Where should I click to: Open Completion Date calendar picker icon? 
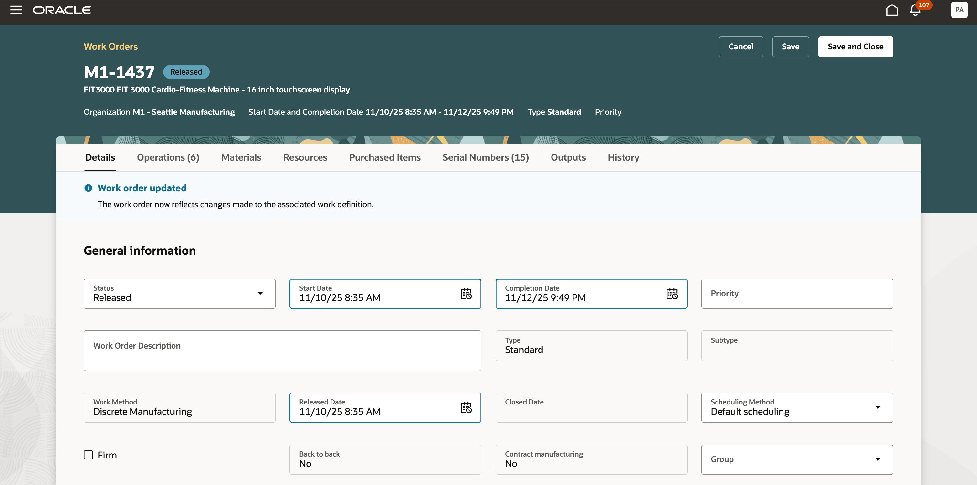pyautogui.click(x=672, y=294)
